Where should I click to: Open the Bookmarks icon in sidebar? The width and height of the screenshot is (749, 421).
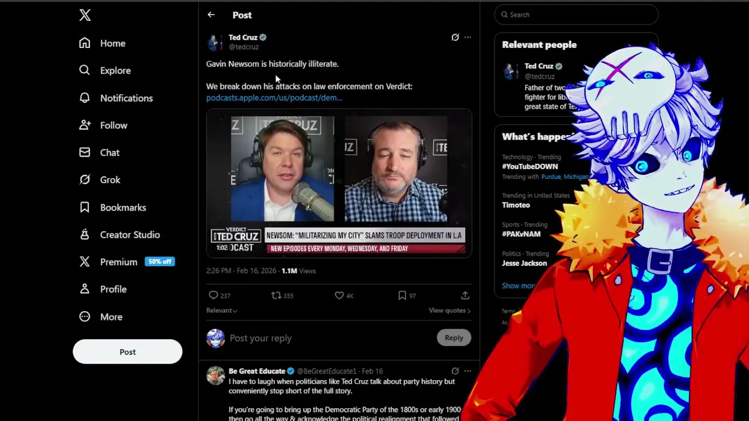[85, 207]
